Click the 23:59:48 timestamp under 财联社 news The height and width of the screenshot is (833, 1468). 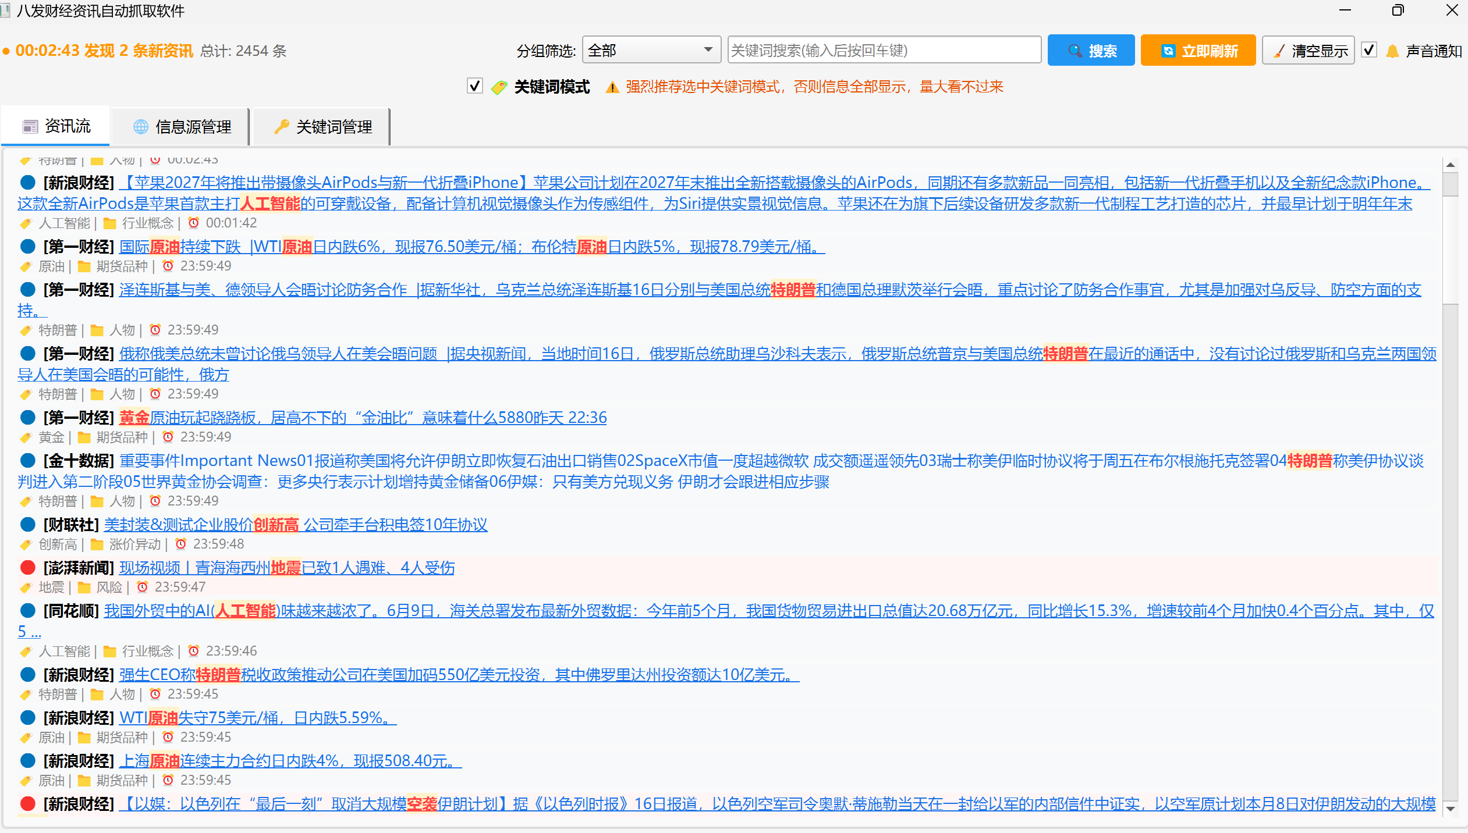(218, 544)
